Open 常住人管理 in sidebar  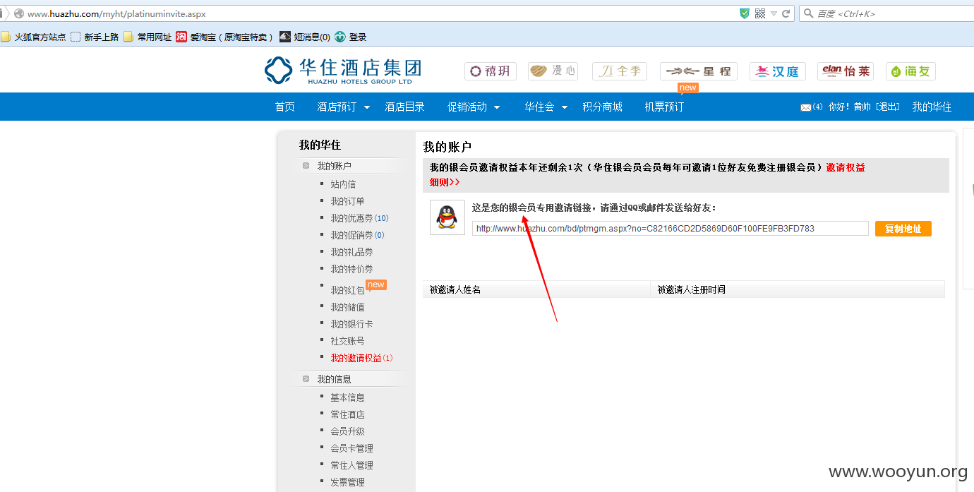pyautogui.click(x=351, y=465)
